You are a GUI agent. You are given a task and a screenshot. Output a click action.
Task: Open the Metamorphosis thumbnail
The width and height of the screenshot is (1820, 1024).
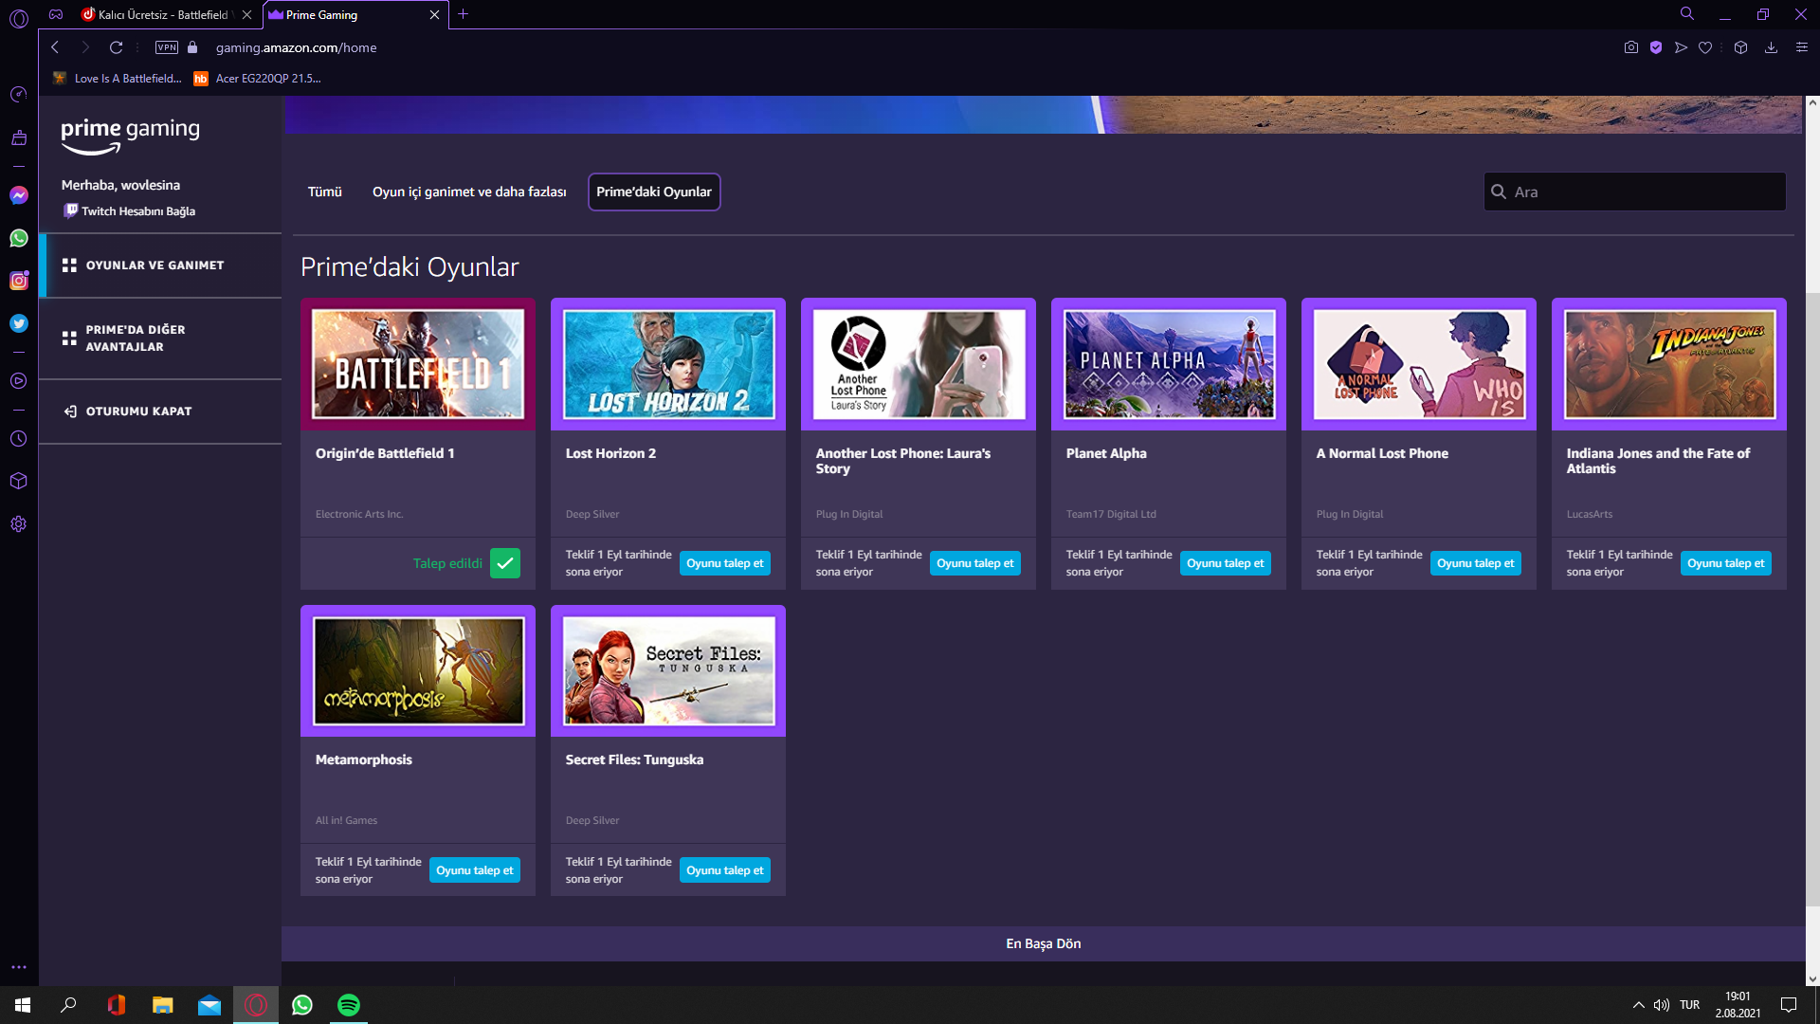[x=418, y=671]
